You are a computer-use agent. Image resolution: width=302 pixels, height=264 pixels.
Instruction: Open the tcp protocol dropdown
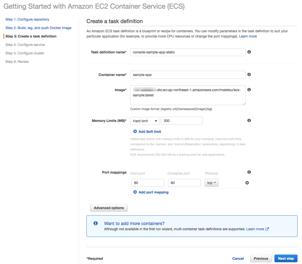pyautogui.click(x=211, y=183)
